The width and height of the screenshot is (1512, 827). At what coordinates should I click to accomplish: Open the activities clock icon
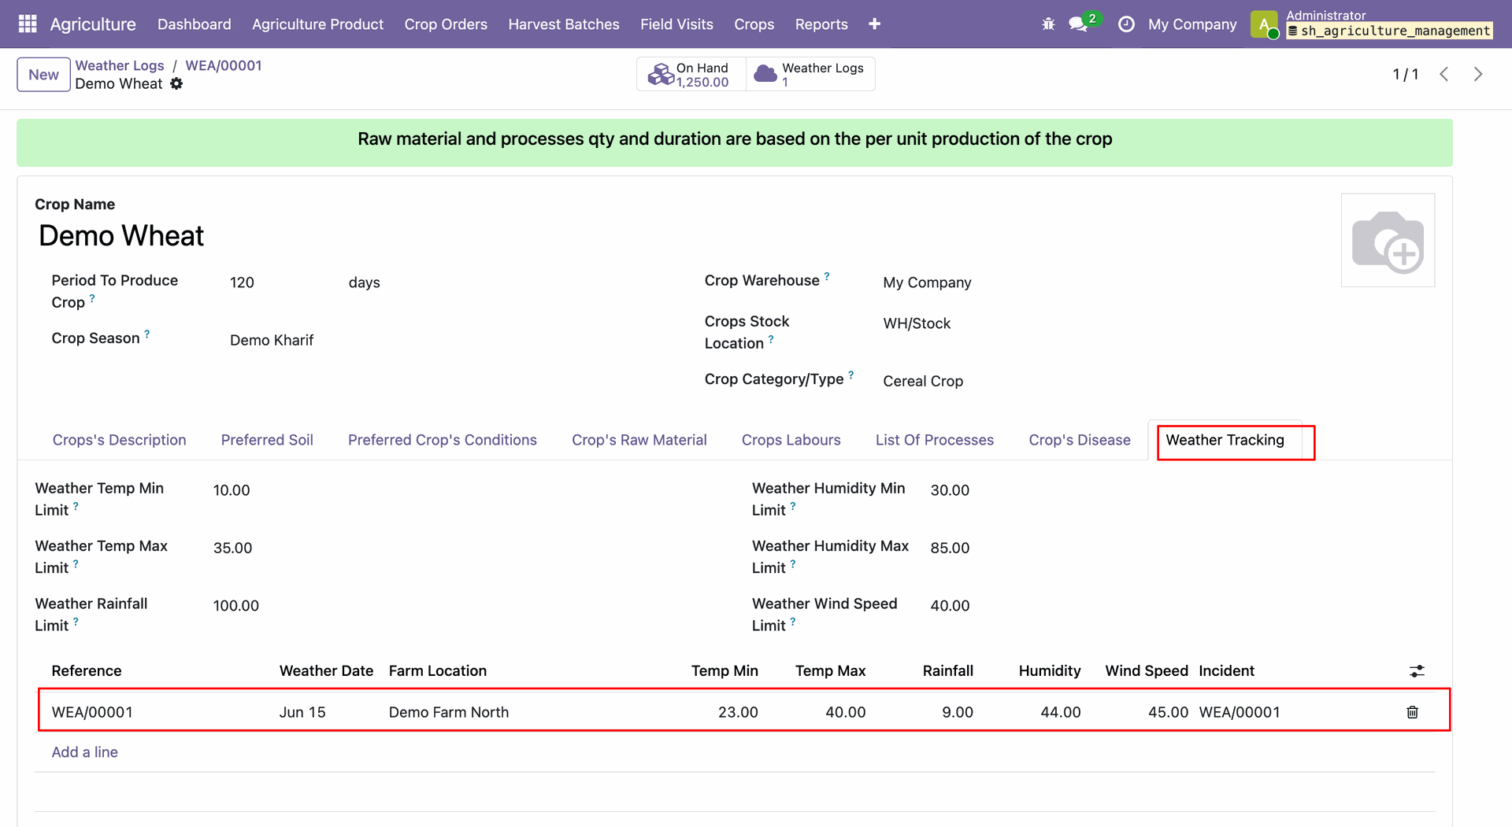(x=1126, y=24)
